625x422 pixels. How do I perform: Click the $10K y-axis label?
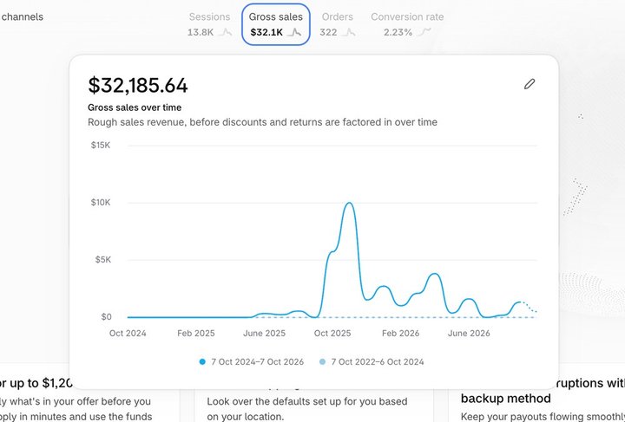[x=101, y=203]
